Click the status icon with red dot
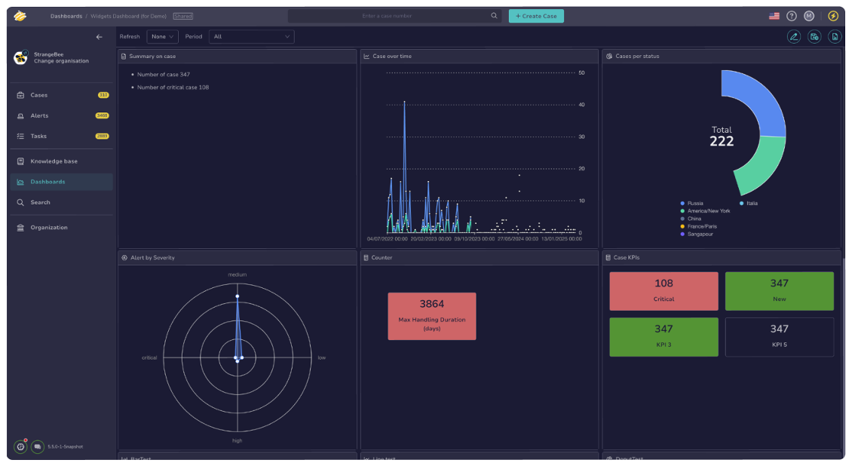The height and width of the screenshot is (466, 852). [20, 446]
